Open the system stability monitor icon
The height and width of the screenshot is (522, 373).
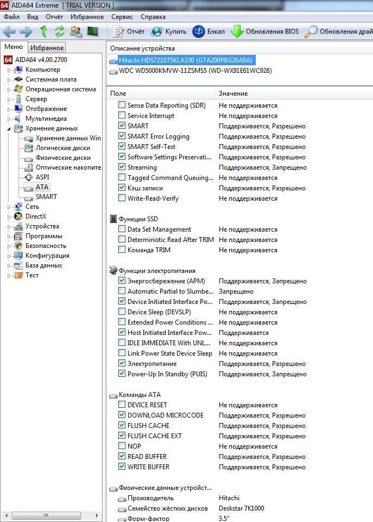93,32
